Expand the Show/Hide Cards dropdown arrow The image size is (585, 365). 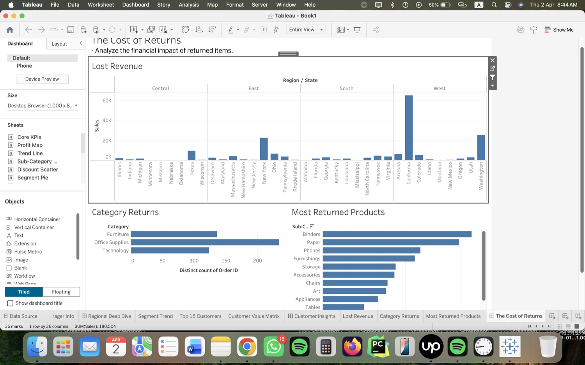[348, 30]
